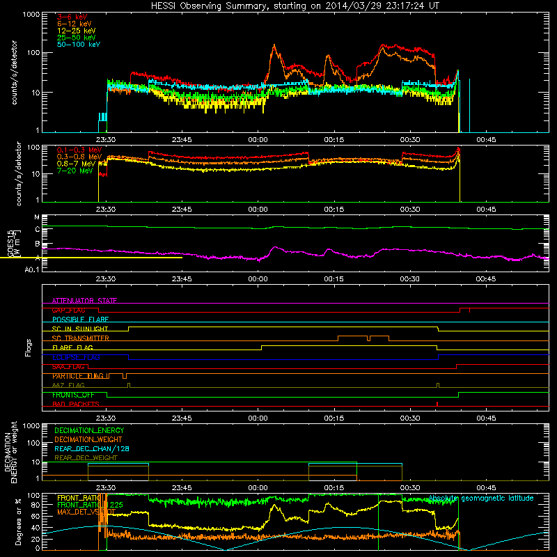Choose the cyan 50-100 keV legend label
The image size is (557, 557).
coord(79,45)
